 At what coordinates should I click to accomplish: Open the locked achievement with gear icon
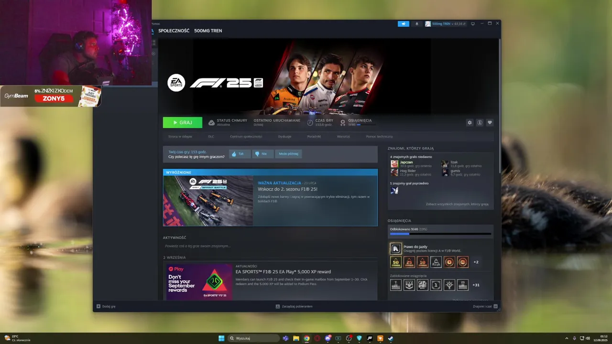point(449,285)
